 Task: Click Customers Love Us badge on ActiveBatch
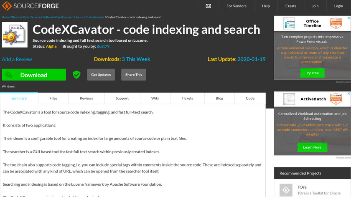coord(336,99)
